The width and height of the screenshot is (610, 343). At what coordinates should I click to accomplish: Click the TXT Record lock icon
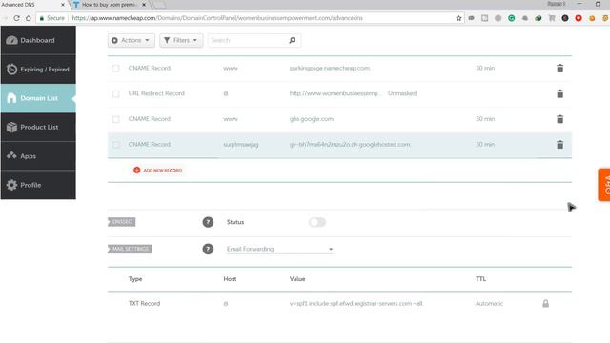(x=545, y=303)
